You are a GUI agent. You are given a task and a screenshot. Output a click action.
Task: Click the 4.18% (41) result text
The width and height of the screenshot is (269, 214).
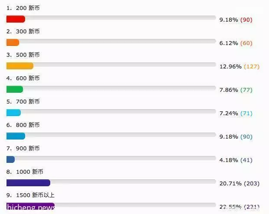(x=236, y=160)
